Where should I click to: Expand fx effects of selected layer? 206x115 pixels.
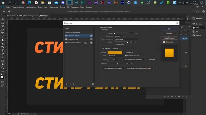point(188,39)
